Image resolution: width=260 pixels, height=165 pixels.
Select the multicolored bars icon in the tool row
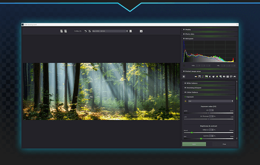[203, 76]
